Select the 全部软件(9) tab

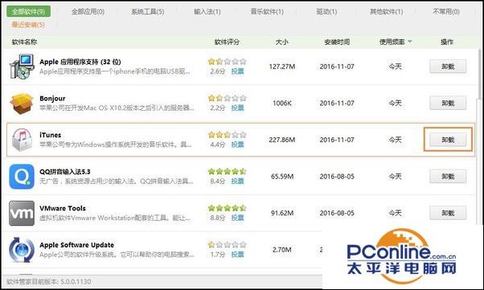coord(28,11)
